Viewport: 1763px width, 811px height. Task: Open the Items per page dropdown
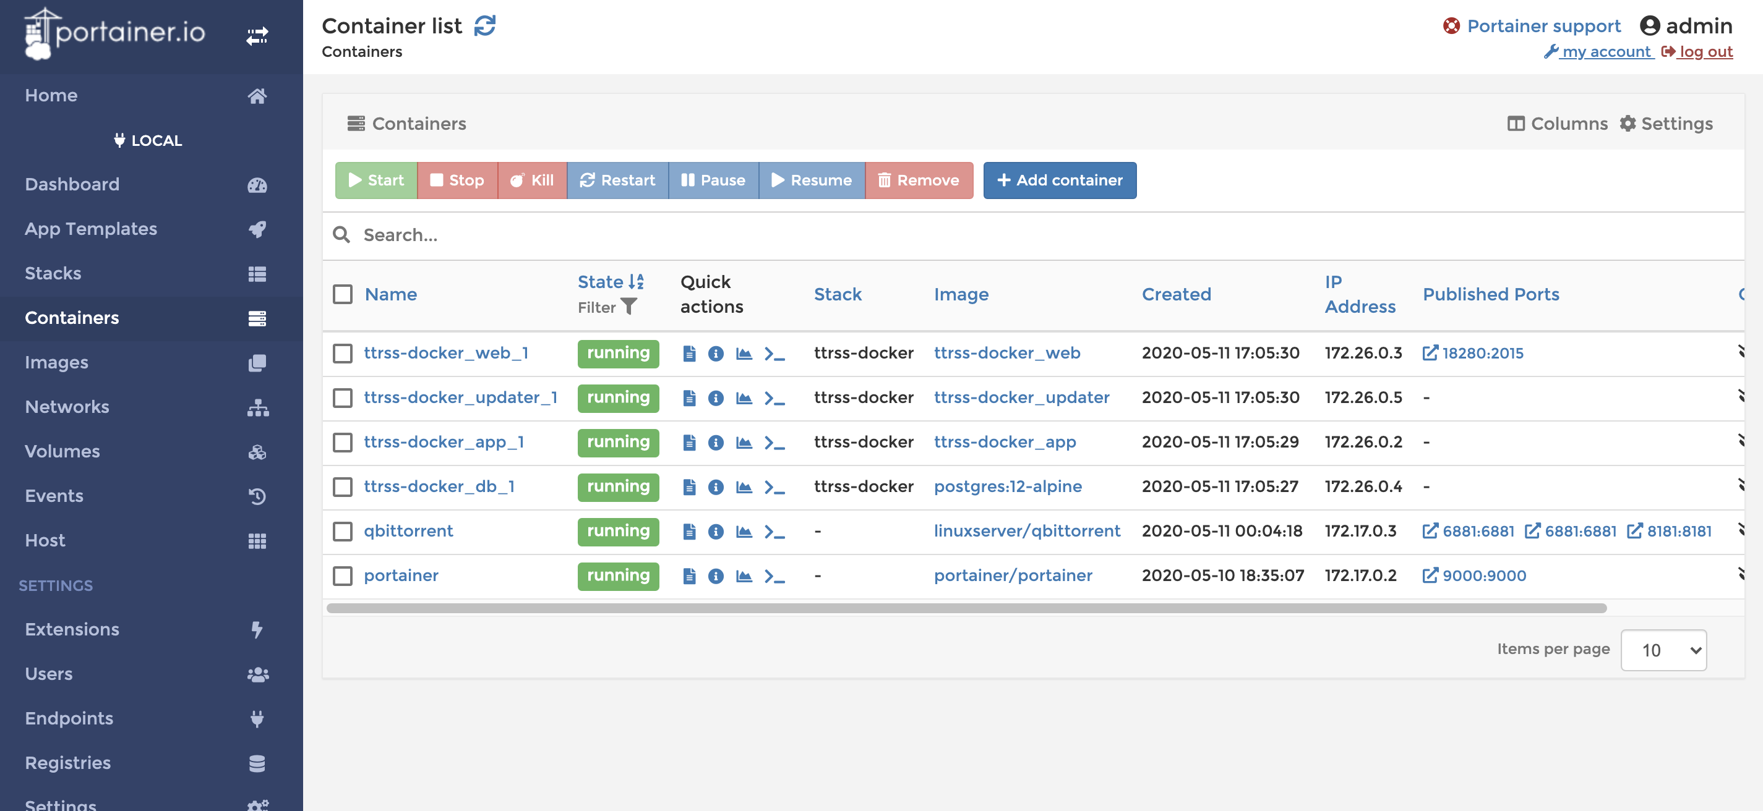(x=1663, y=650)
